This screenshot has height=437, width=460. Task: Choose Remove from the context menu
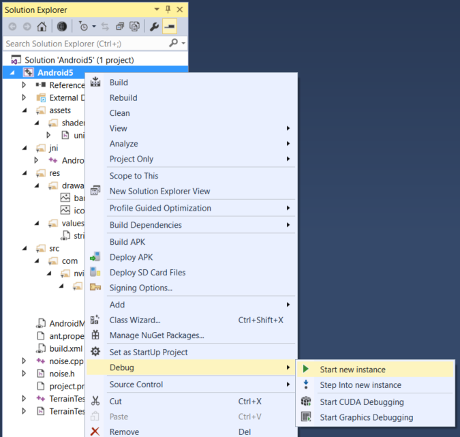pos(191,432)
